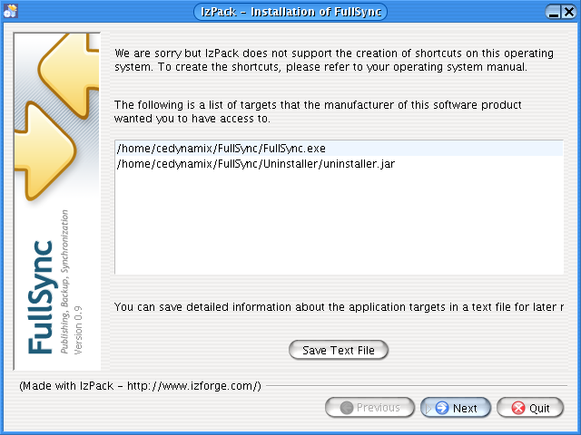The width and height of the screenshot is (581, 435).
Task: Click the empty area of the targets list
Action: click(x=339, y=222)
